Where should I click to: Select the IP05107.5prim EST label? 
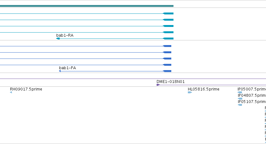click(252, 102)
